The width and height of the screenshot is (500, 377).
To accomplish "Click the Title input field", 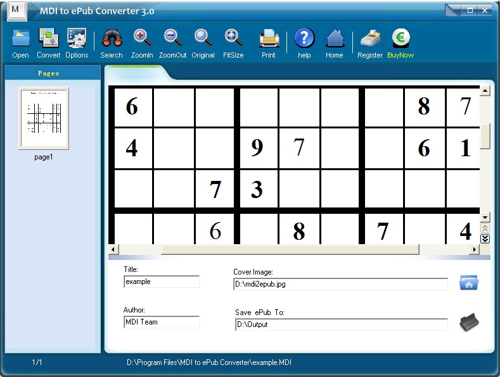I will 162,282.
